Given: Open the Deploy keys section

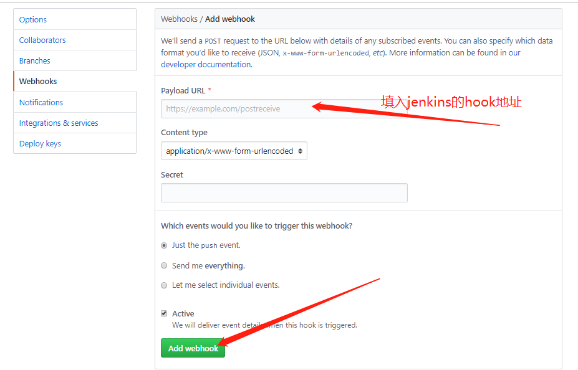Looking at the screenshot, I should [40, 143].
